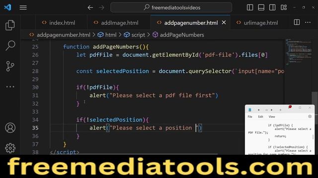Maximize the Notepad window
Viewport: 318px width, 178px height.
click(x=300, y=108)
